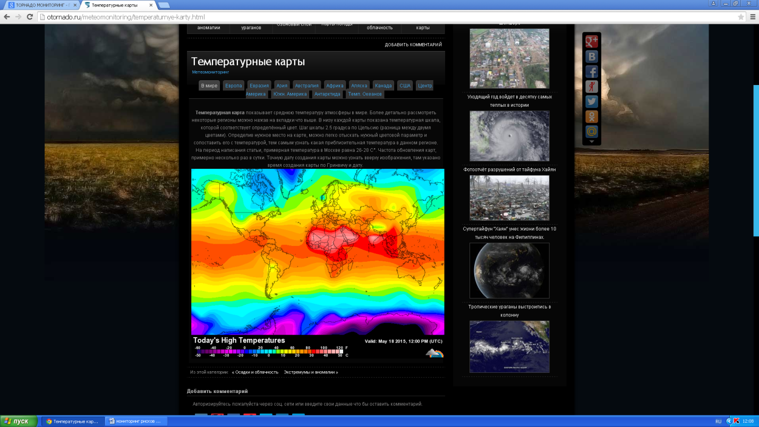Open the world temperature map image
Screen dimensions: 759x427
pyautogui.click(x=318, y=264)
